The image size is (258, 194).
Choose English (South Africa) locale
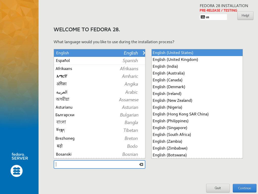coord(197,134)
